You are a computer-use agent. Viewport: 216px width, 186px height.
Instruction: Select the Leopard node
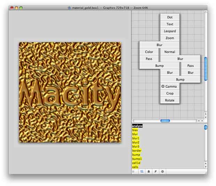[x=170, y=31]
